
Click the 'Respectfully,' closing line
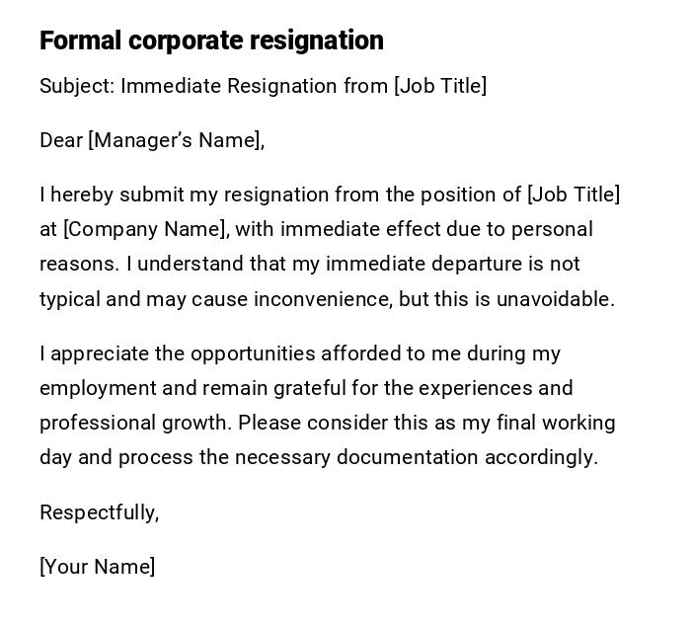99,512
